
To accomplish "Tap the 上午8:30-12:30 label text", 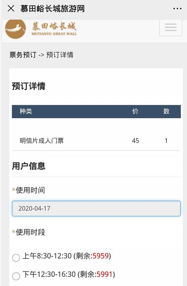I will (x=47, y=256).
